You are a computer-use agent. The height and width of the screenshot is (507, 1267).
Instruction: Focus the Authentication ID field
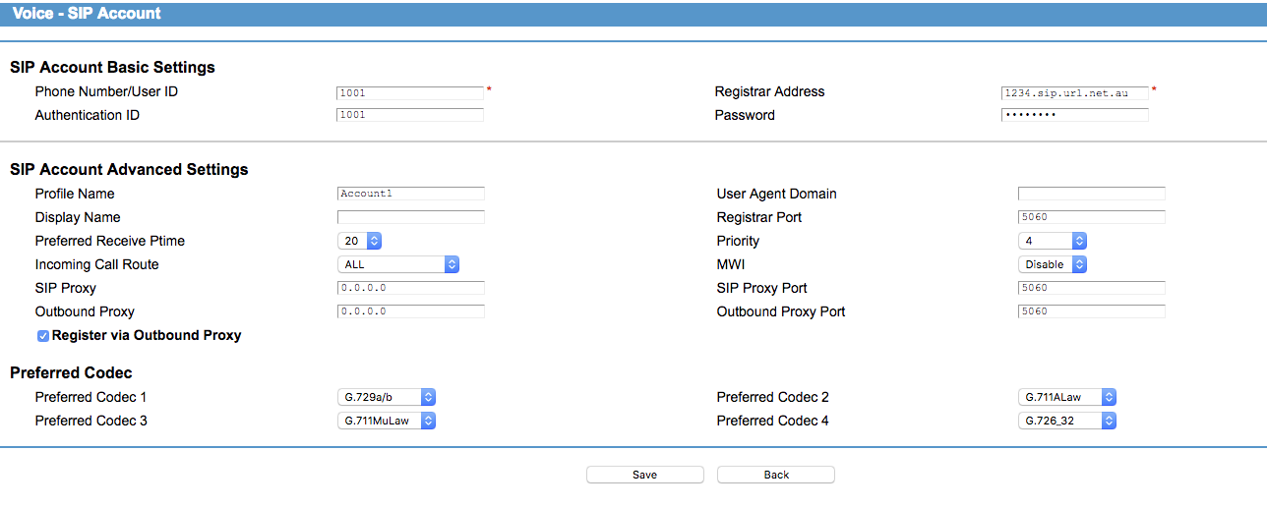(x=410, y=115)
